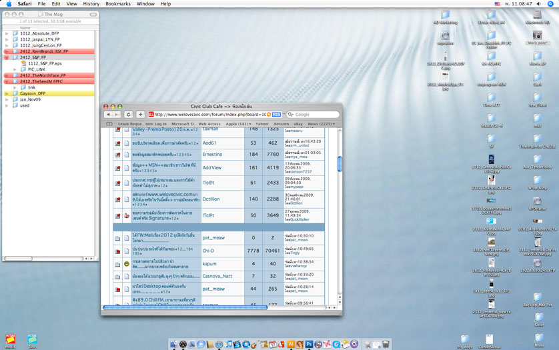Collapse the 2412_S&P_FP folder

(7, 57)
